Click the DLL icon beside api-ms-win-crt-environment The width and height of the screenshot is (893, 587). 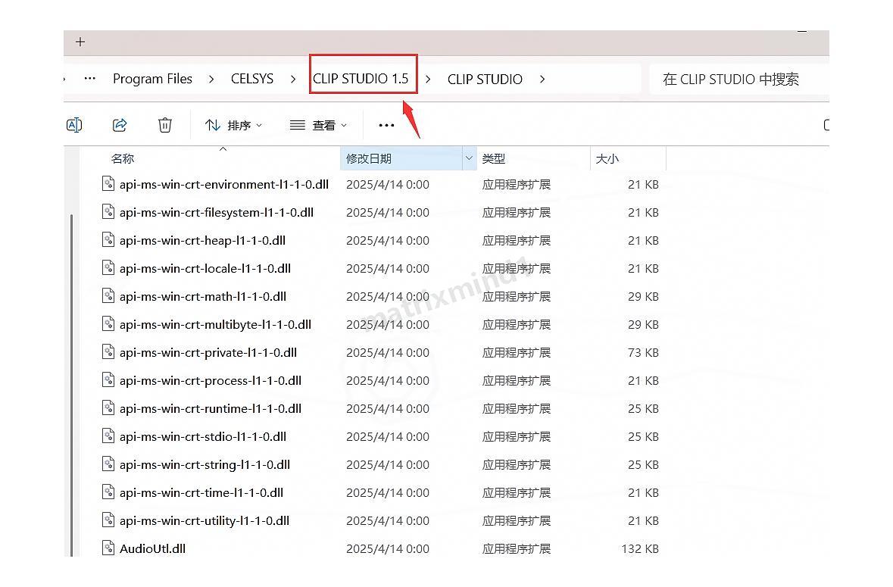(x=108, y=183)
